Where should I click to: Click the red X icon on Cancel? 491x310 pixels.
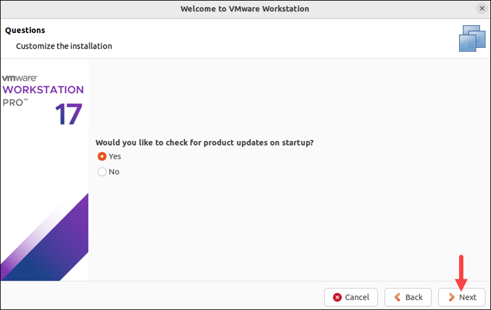[x=337, y=297]
